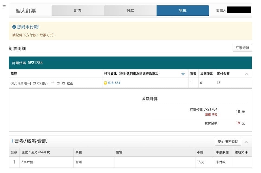Go to the 付款 step tab

coord(130,11)
